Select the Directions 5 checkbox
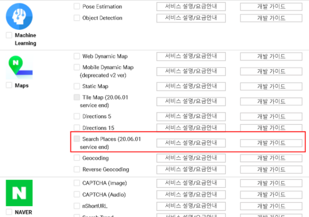Image resolution: width=309 pixels, height=217 pixels. click(x=77, y=116)
